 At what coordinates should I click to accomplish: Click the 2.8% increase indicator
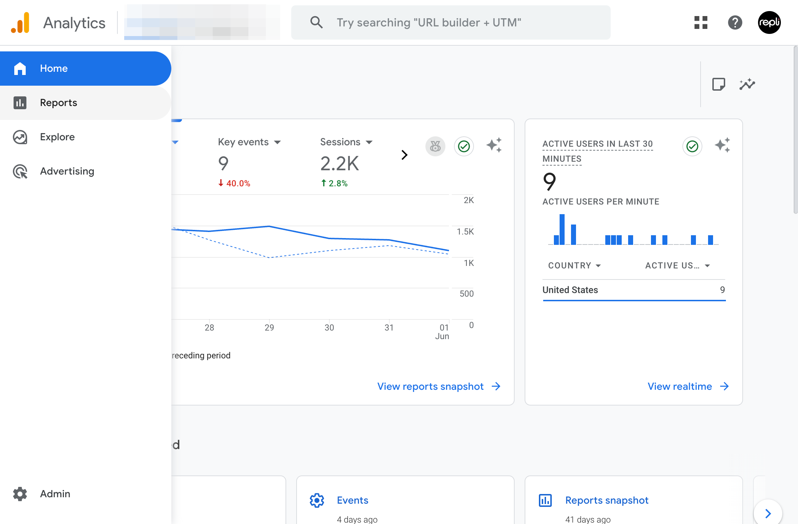tap(334, 183)
